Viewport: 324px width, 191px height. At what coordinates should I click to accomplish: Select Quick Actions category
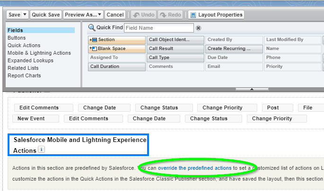[24, 45]
